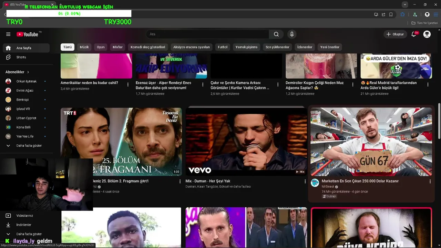
Task: Open Ana Sayfa in sidebar
Action: pyautogui.click(x=26, y=48)
